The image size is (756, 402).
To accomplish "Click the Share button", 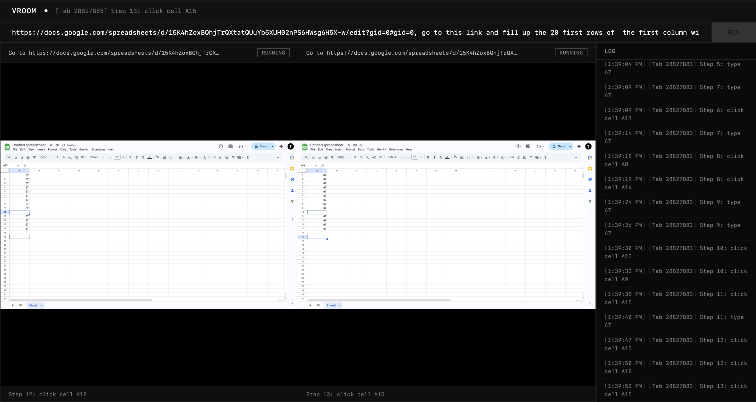I will click(263, 146).
